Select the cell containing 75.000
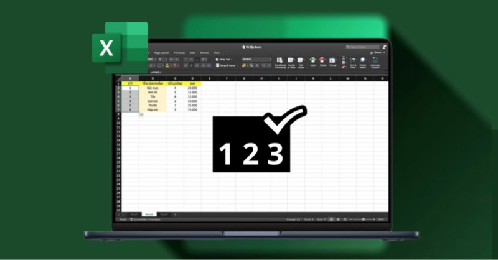The height and width of the screenshot is (260, 498). click(192, 110)
